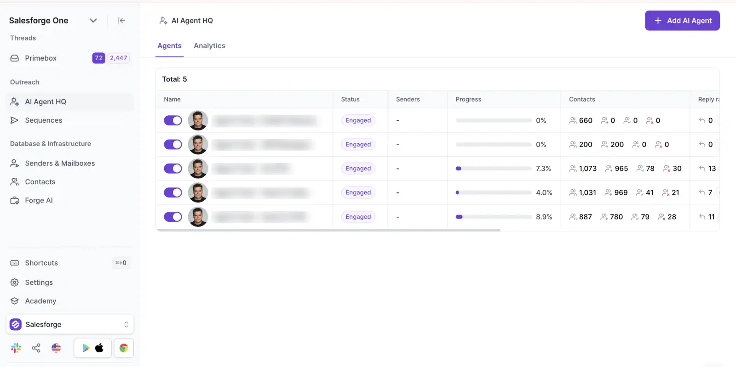Click the Academy graduation cap icon
This screenshot has height=367, width=736.
click(15, 301)
